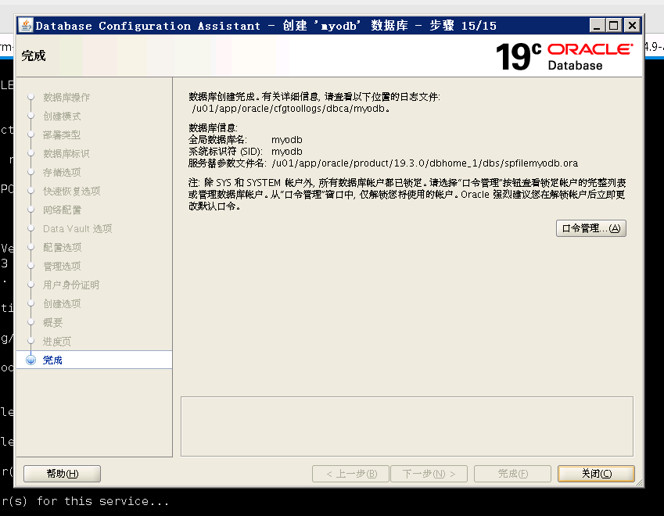
Task: Open 口令管理 password management dialog
Action: (x=590, y=228)
